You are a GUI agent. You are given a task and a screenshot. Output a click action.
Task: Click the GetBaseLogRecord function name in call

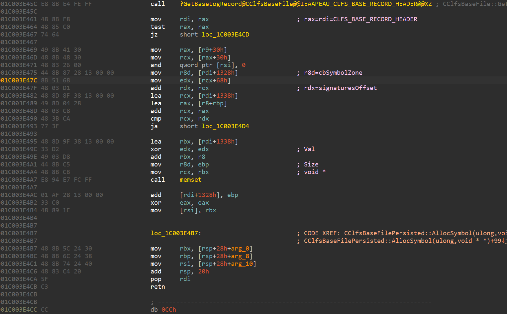pyautogui.click(x=306, y=4)
